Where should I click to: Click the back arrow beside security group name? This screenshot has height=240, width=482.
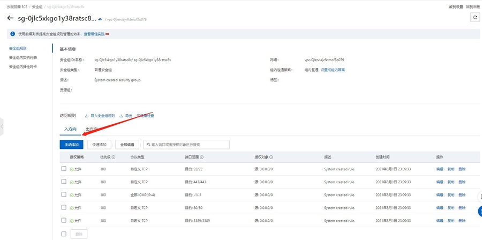[x=10, y=18]
